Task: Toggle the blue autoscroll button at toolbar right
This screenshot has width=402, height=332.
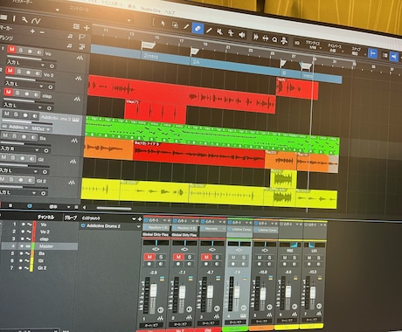Action: 394,57
